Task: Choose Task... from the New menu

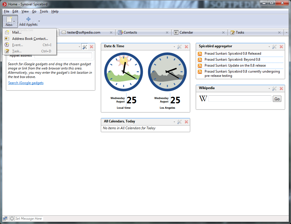Action: [x=30, y=51]
